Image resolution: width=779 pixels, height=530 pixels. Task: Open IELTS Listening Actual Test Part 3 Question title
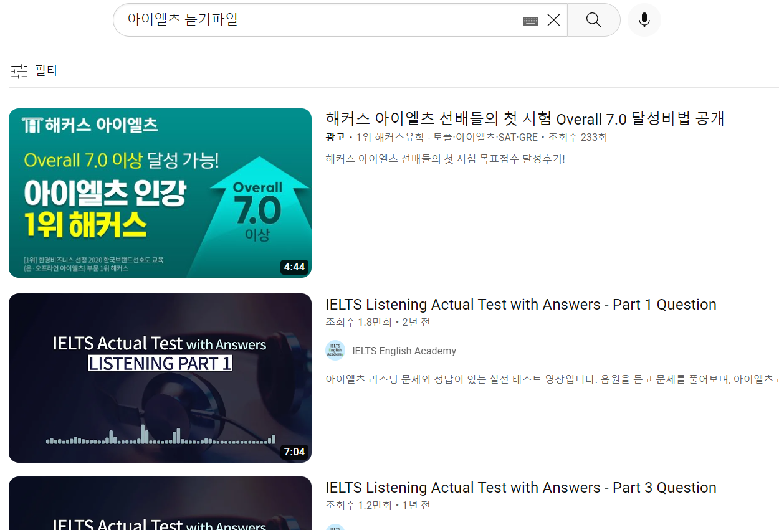point(521,488)
